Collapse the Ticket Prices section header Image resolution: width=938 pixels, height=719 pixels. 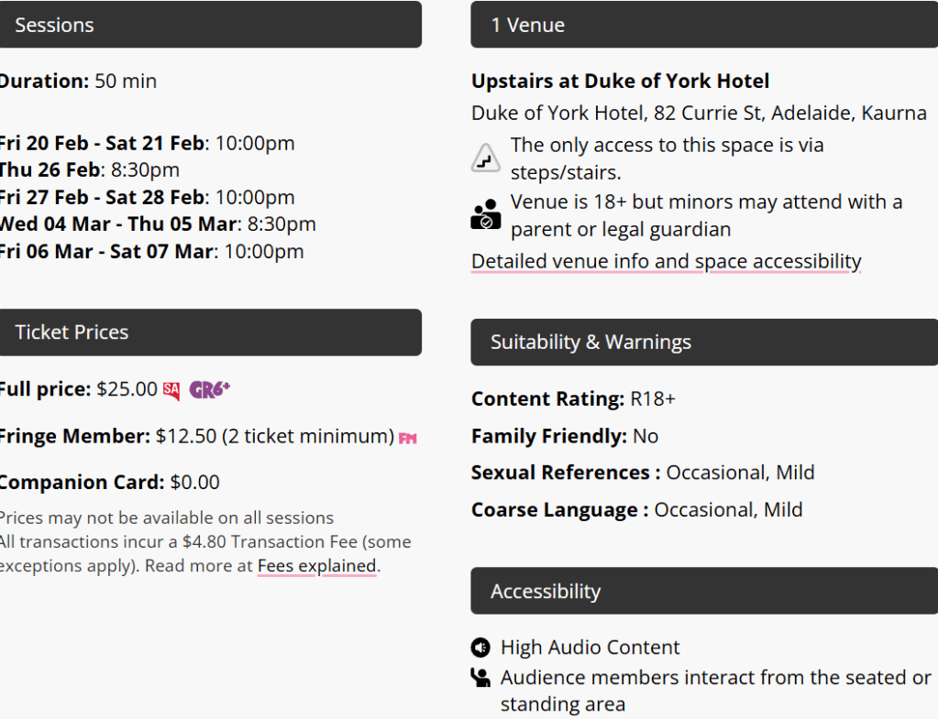pos(211,332)
